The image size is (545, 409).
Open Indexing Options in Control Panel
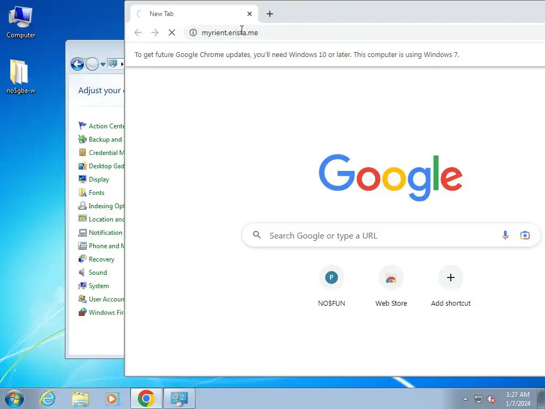pos(101,206)
